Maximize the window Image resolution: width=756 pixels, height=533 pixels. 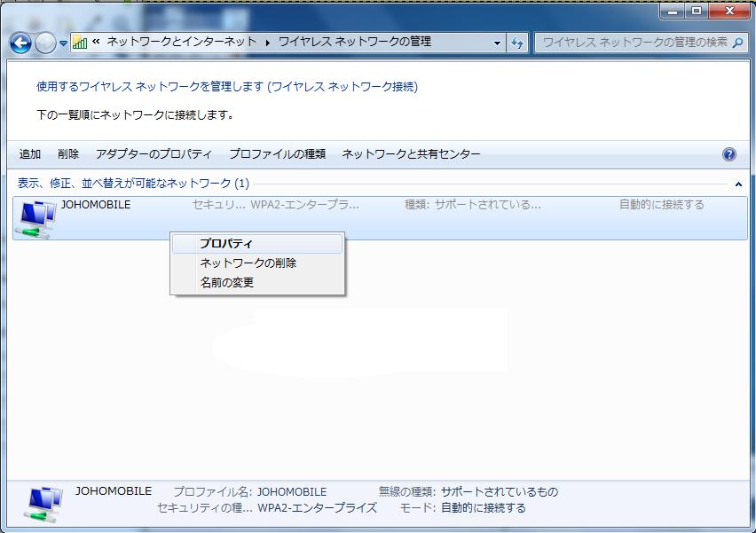[x=697, y=11]
